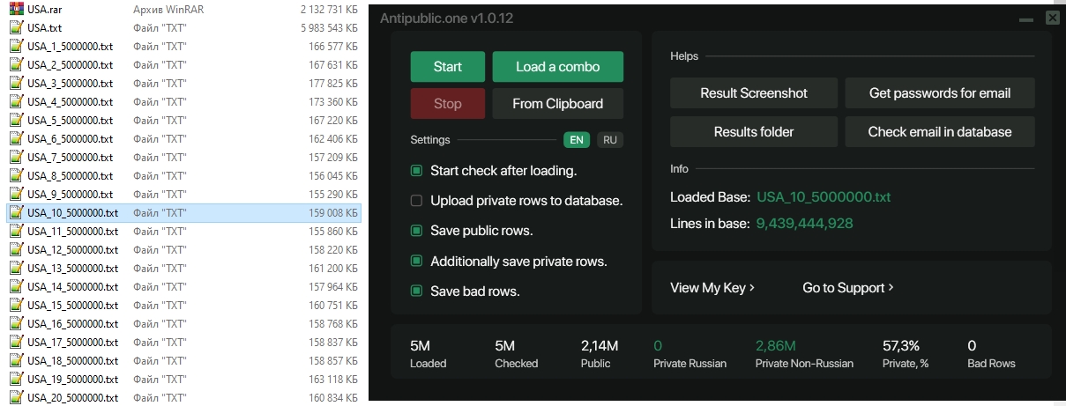Click the green Start button
This screenshot has height=406, width=1066.
coord(448,67)
